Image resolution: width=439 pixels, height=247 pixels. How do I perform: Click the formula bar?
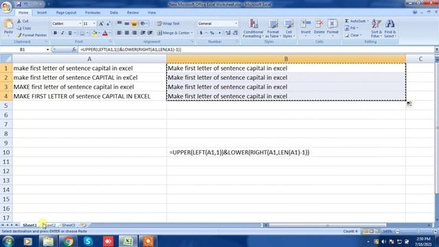(x=256, y=49)
